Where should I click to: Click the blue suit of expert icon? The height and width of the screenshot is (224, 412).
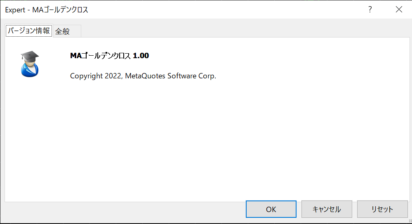(x=30, y=71)
